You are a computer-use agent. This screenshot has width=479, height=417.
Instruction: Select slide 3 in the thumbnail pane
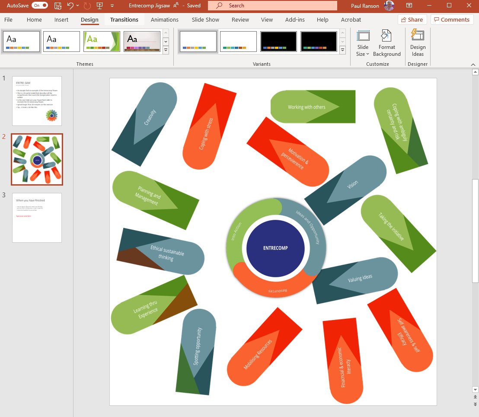[37, 218]
